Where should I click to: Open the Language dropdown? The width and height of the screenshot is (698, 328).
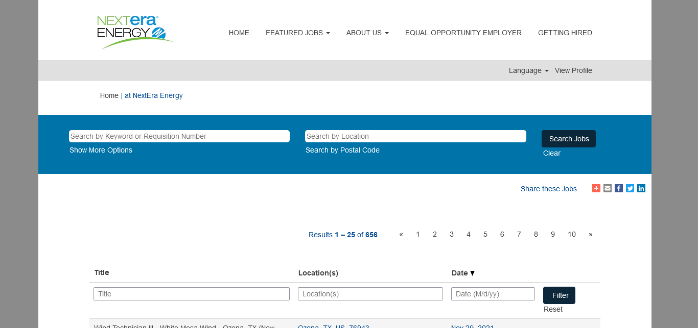tap(528, 70)
